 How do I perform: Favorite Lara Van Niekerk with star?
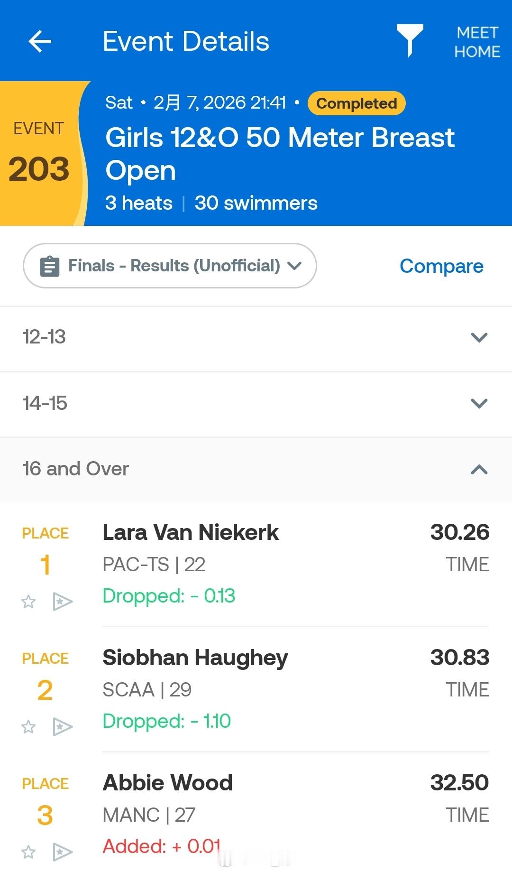[28, 602]
